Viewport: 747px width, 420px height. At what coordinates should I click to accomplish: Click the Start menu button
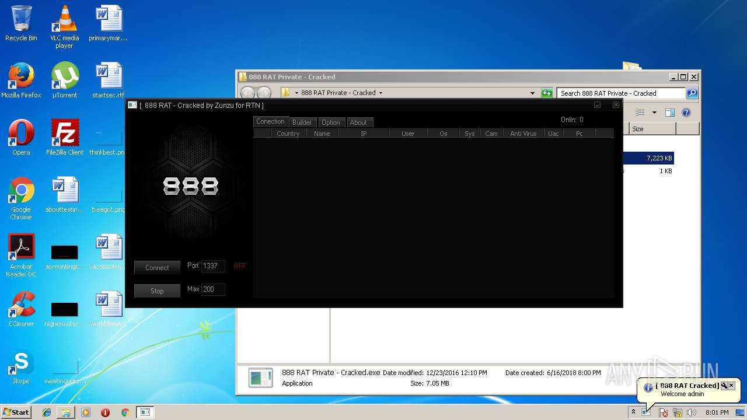16,412
